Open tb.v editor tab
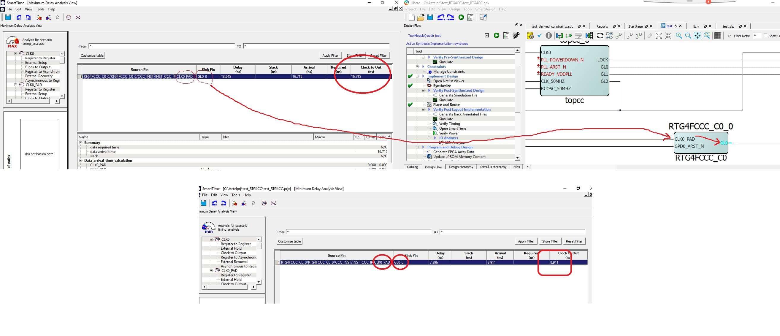Viewport: 780px width, 336px height. coord(696,26)
